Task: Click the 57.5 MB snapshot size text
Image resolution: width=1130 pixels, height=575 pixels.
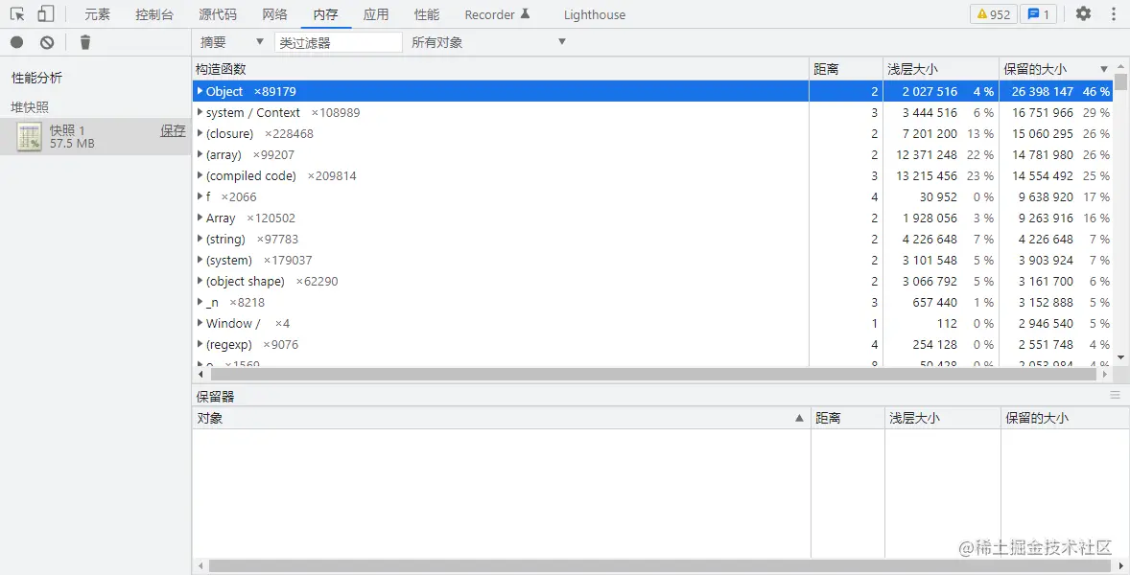Action: 72,143
